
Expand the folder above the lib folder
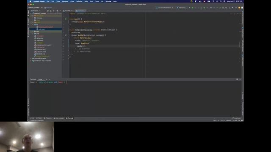[x=33, y=22]
